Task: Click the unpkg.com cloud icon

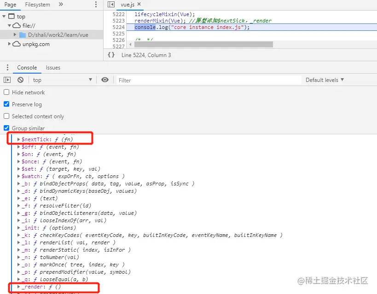Action: 17,44
